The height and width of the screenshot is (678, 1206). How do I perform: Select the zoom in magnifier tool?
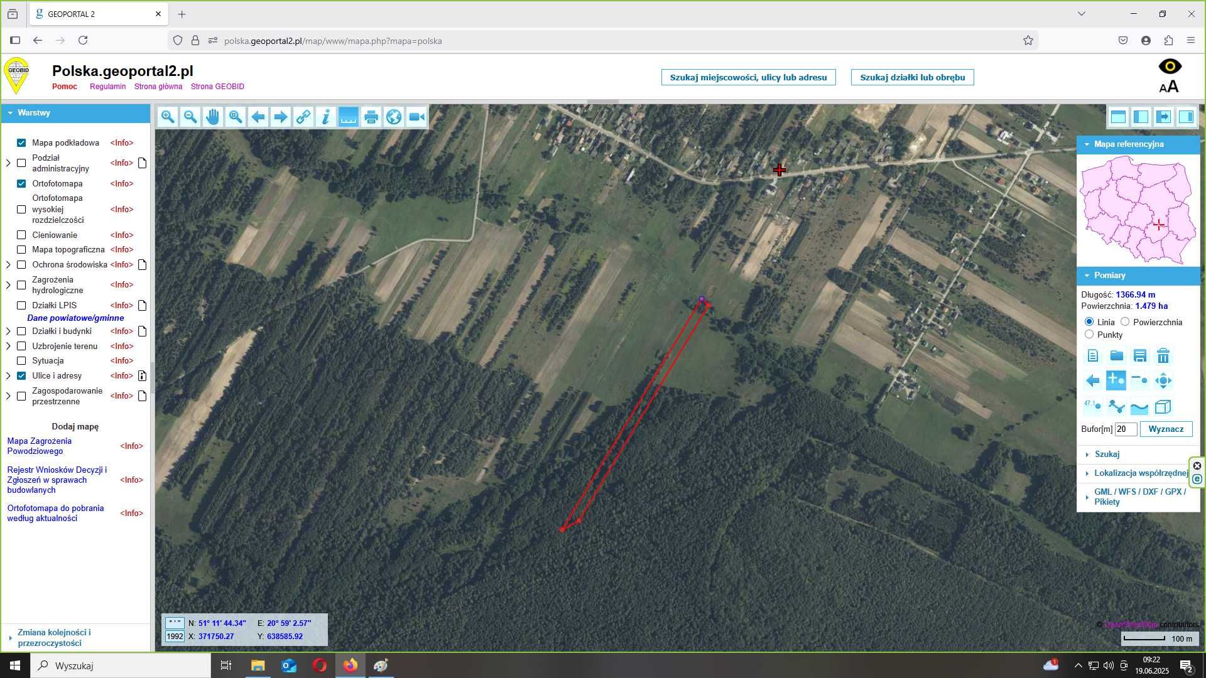click(168, 117)
